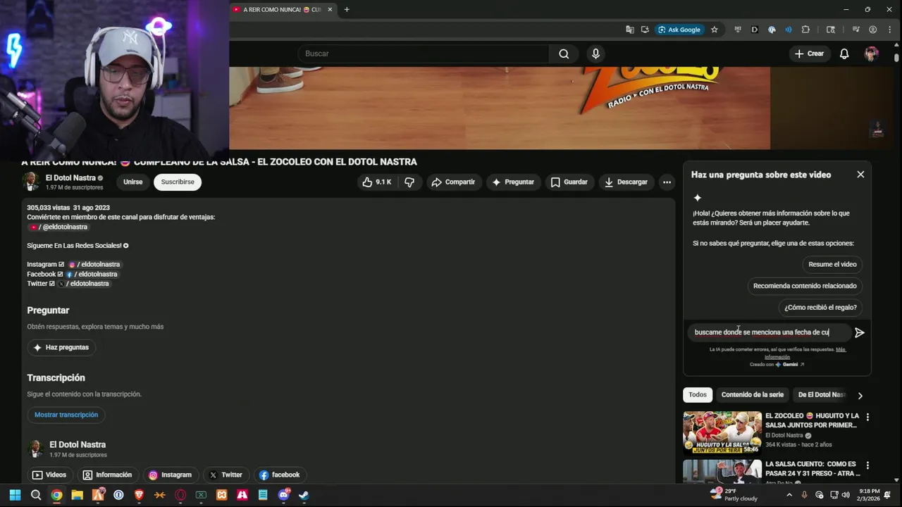This screenshot has width=902, height=507.
Task: Open Steam from the taskbar
Action: coord(304,495)
